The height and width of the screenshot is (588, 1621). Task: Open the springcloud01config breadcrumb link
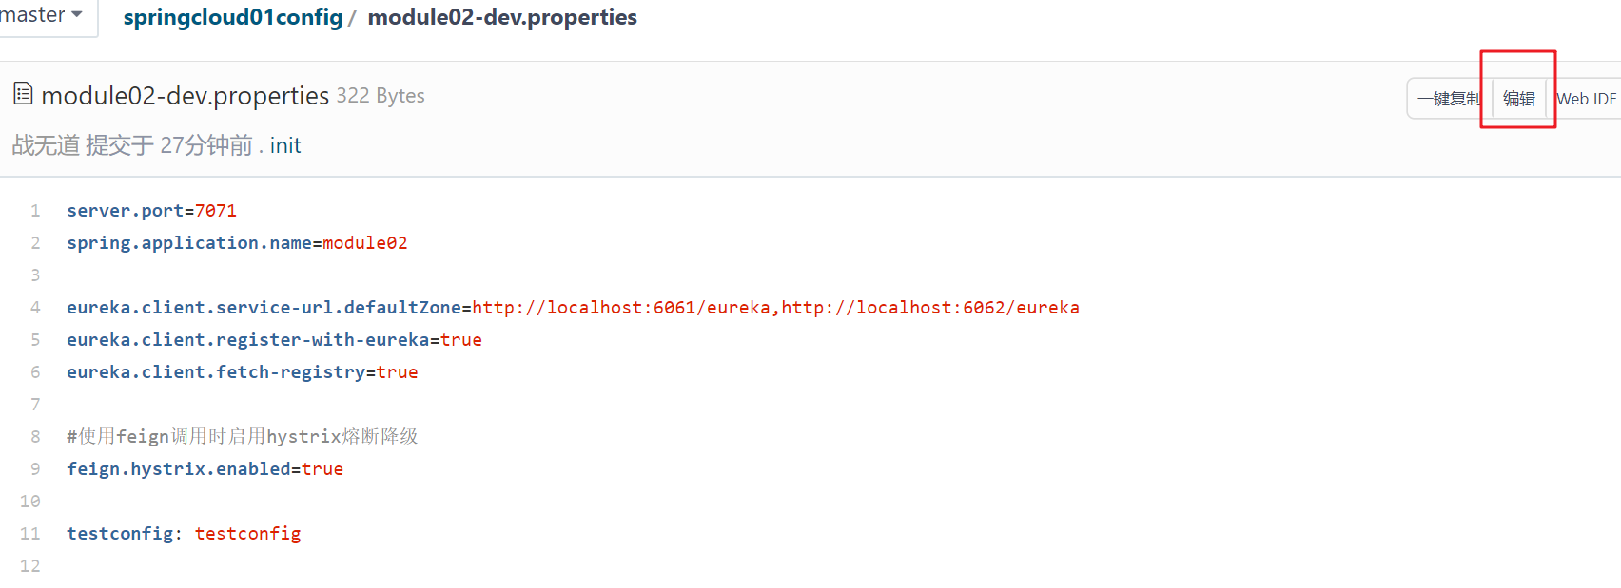tap(233, 17)
